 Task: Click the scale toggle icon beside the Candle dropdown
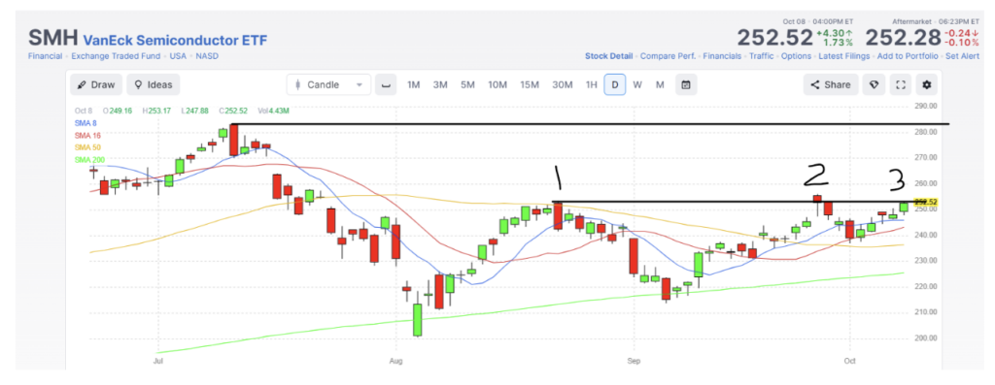point(386,84)
